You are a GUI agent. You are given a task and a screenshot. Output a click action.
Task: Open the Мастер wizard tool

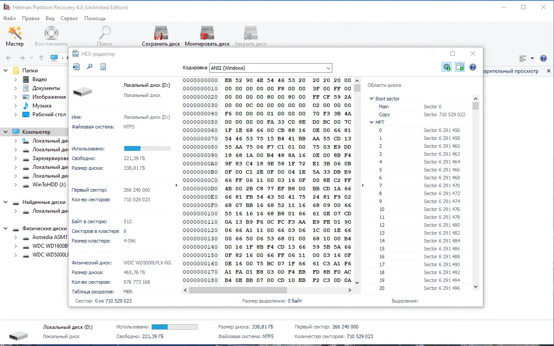tap(15, 36)
